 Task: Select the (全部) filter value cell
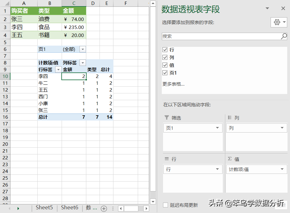[71, 49]
